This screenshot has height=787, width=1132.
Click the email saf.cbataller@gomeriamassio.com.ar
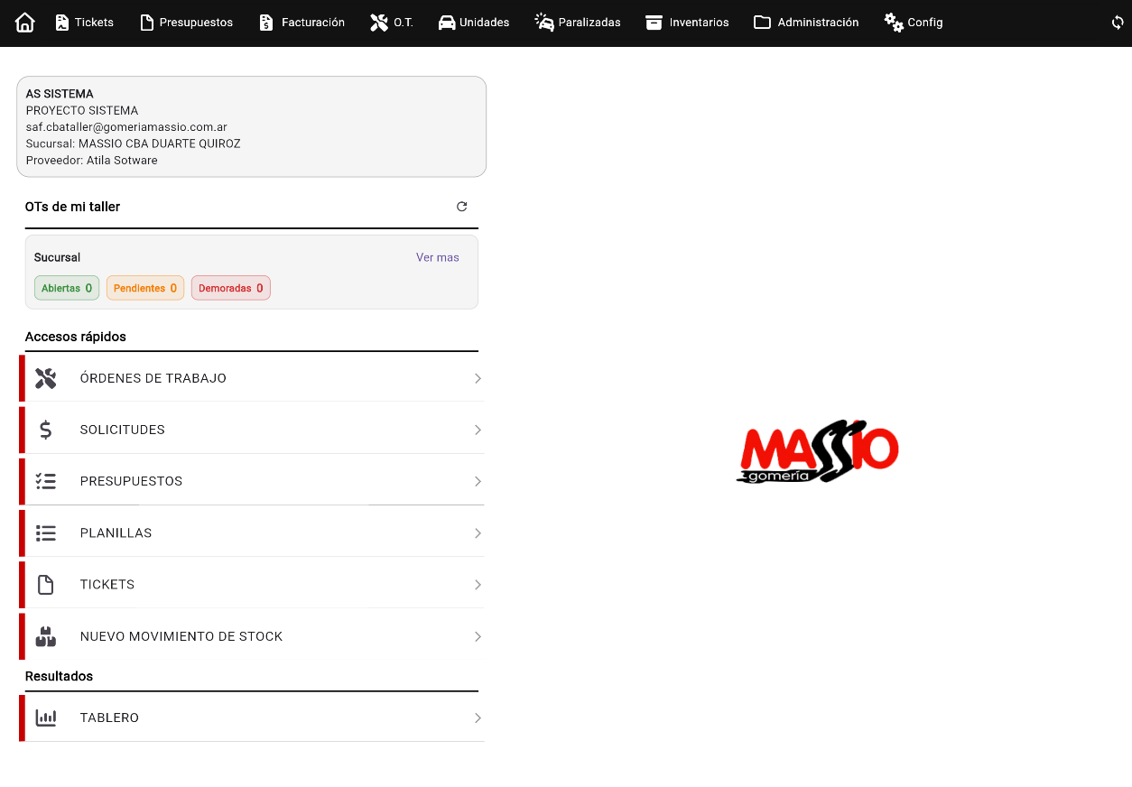pos(126,127)
